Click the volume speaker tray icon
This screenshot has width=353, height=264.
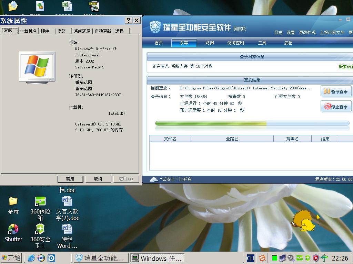click(291, 258)
